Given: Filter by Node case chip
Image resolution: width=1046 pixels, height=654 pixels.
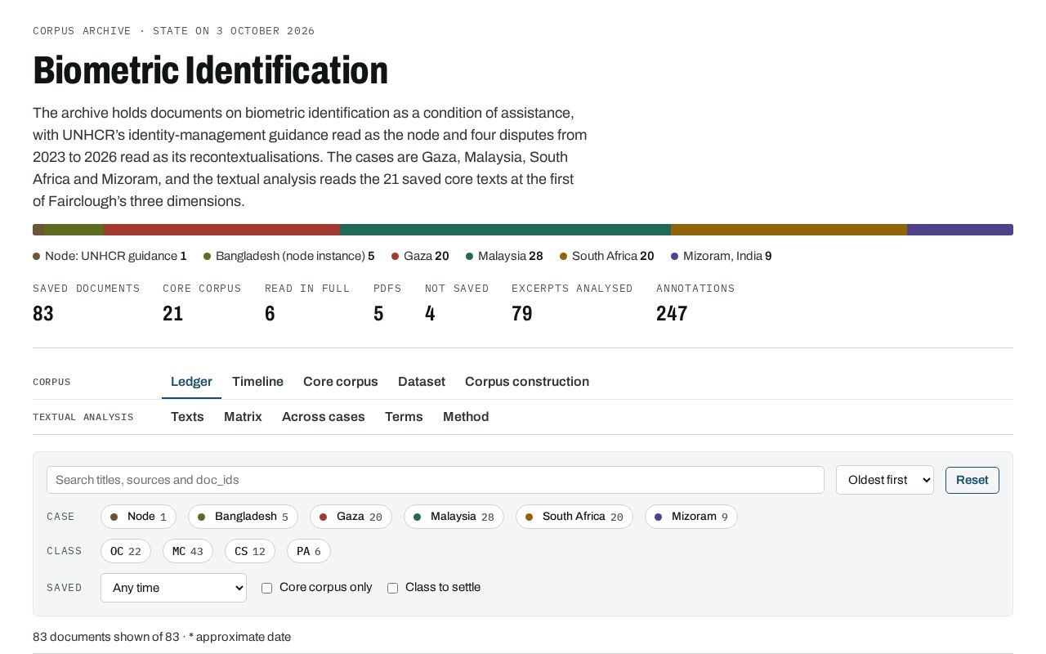Looking at the screenshot, I should click(138, 517).
